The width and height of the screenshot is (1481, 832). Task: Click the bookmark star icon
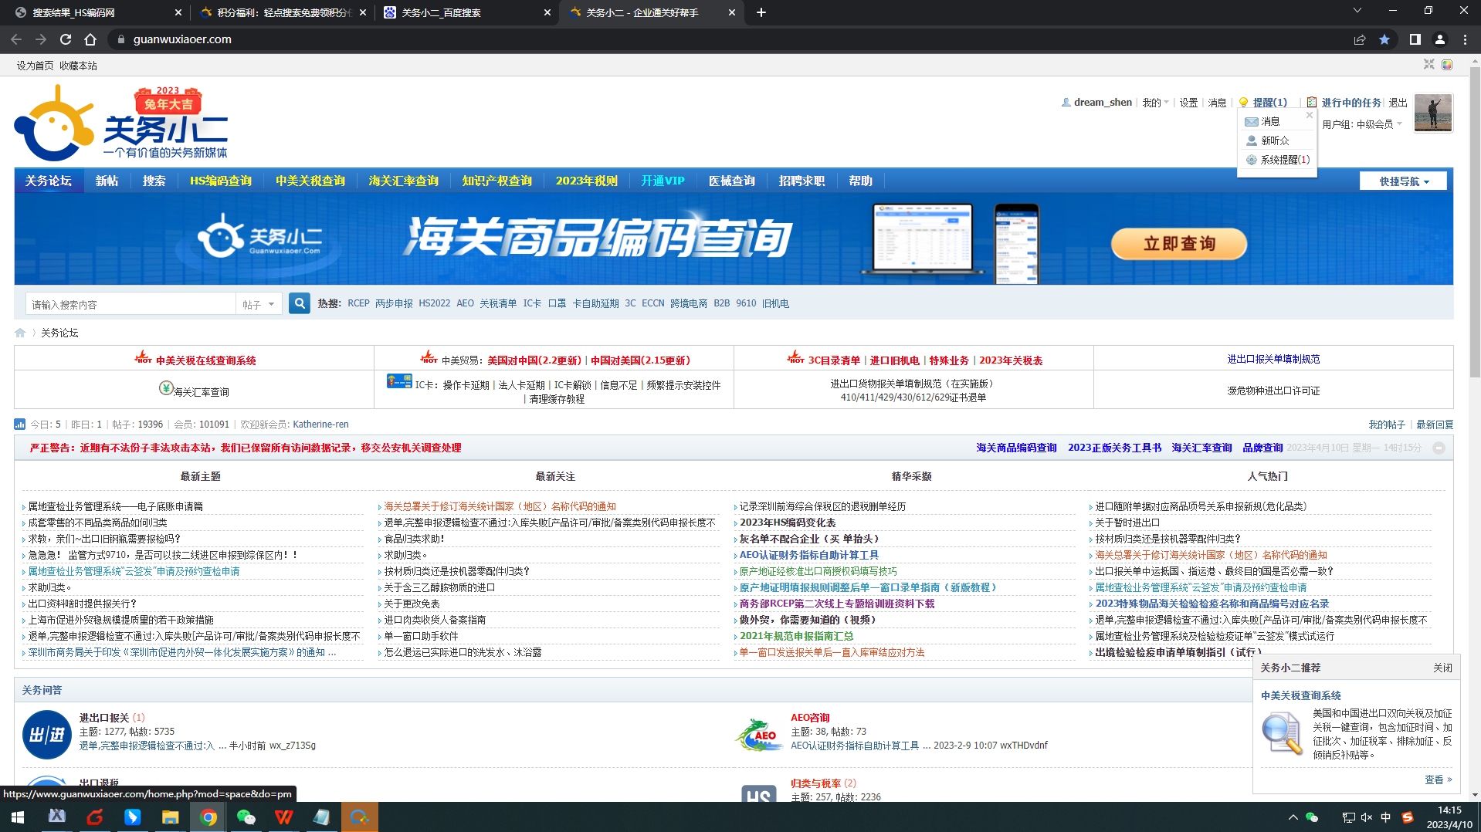tap(1384, 39)
